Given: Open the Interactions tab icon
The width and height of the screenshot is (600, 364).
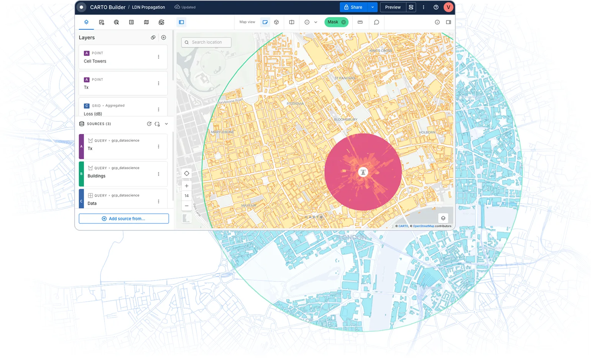Looking at the screenshot, I should 117,22.
